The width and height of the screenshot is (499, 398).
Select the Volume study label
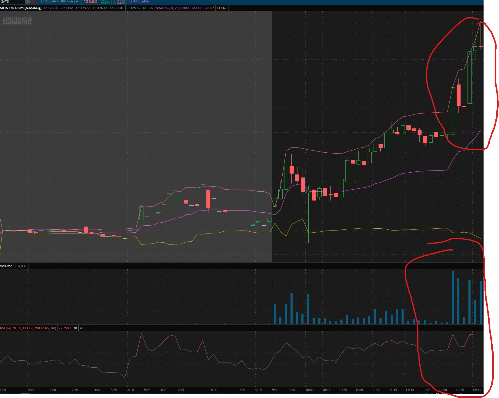[6, 266]
